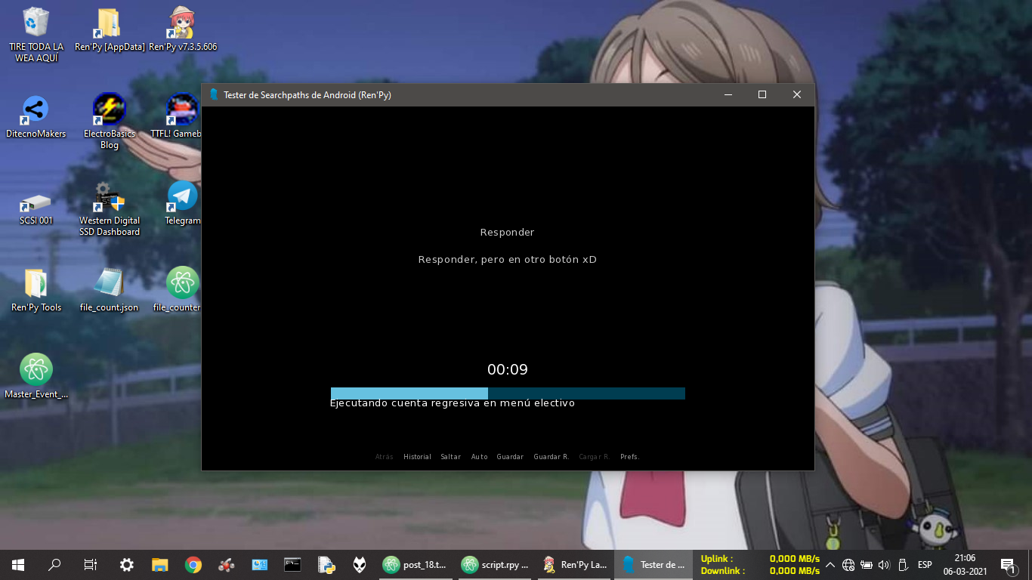Open the Ren'Py Launcher taskbar window
This screenshot has width=1032, height=580.
(x=574, y=564)
